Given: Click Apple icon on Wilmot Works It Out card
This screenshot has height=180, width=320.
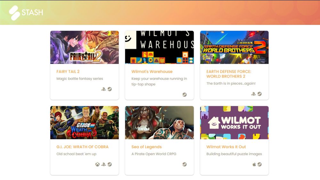Looking at the screenshot, I should pyautogui.click(x=254, y=164).
